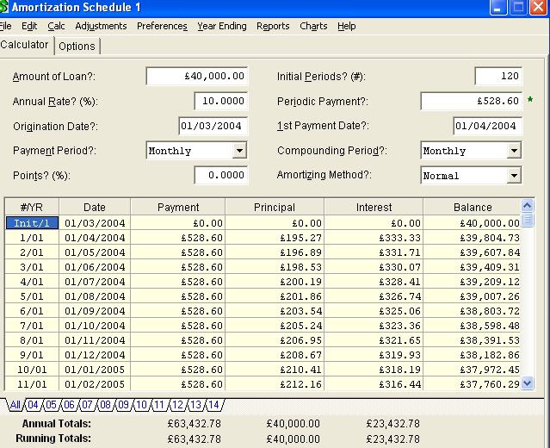Open the Help menu

(347, 26)
